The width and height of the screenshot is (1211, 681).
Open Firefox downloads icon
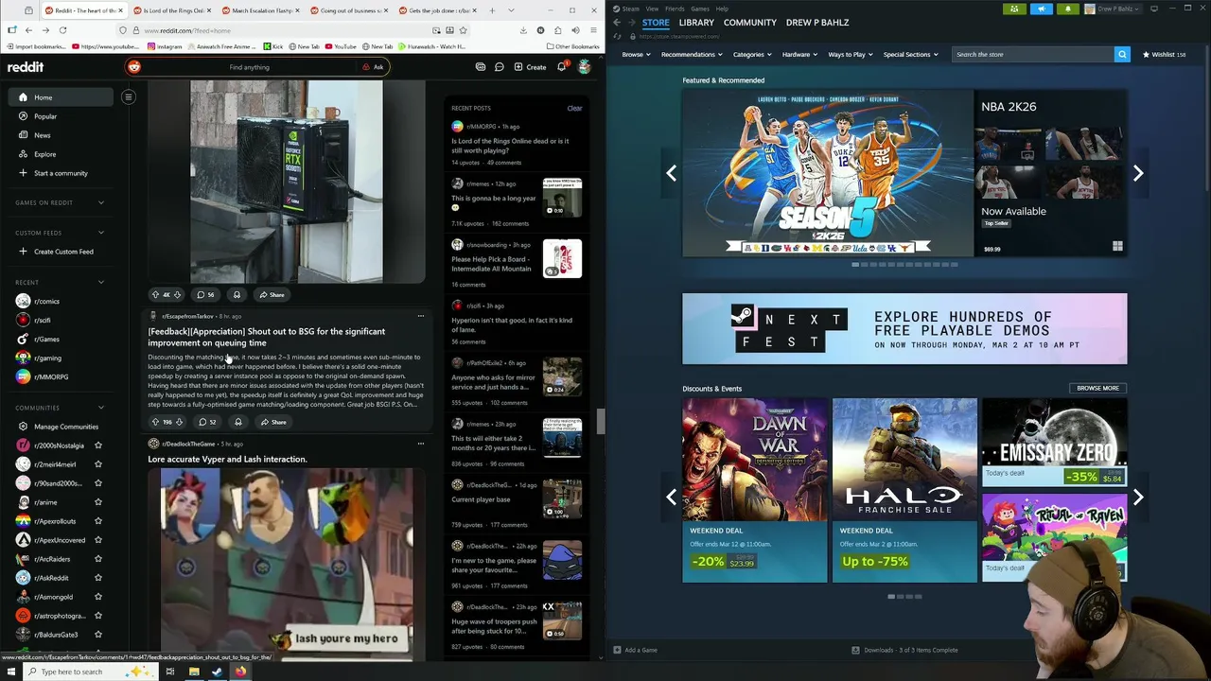tap(523, 30)
